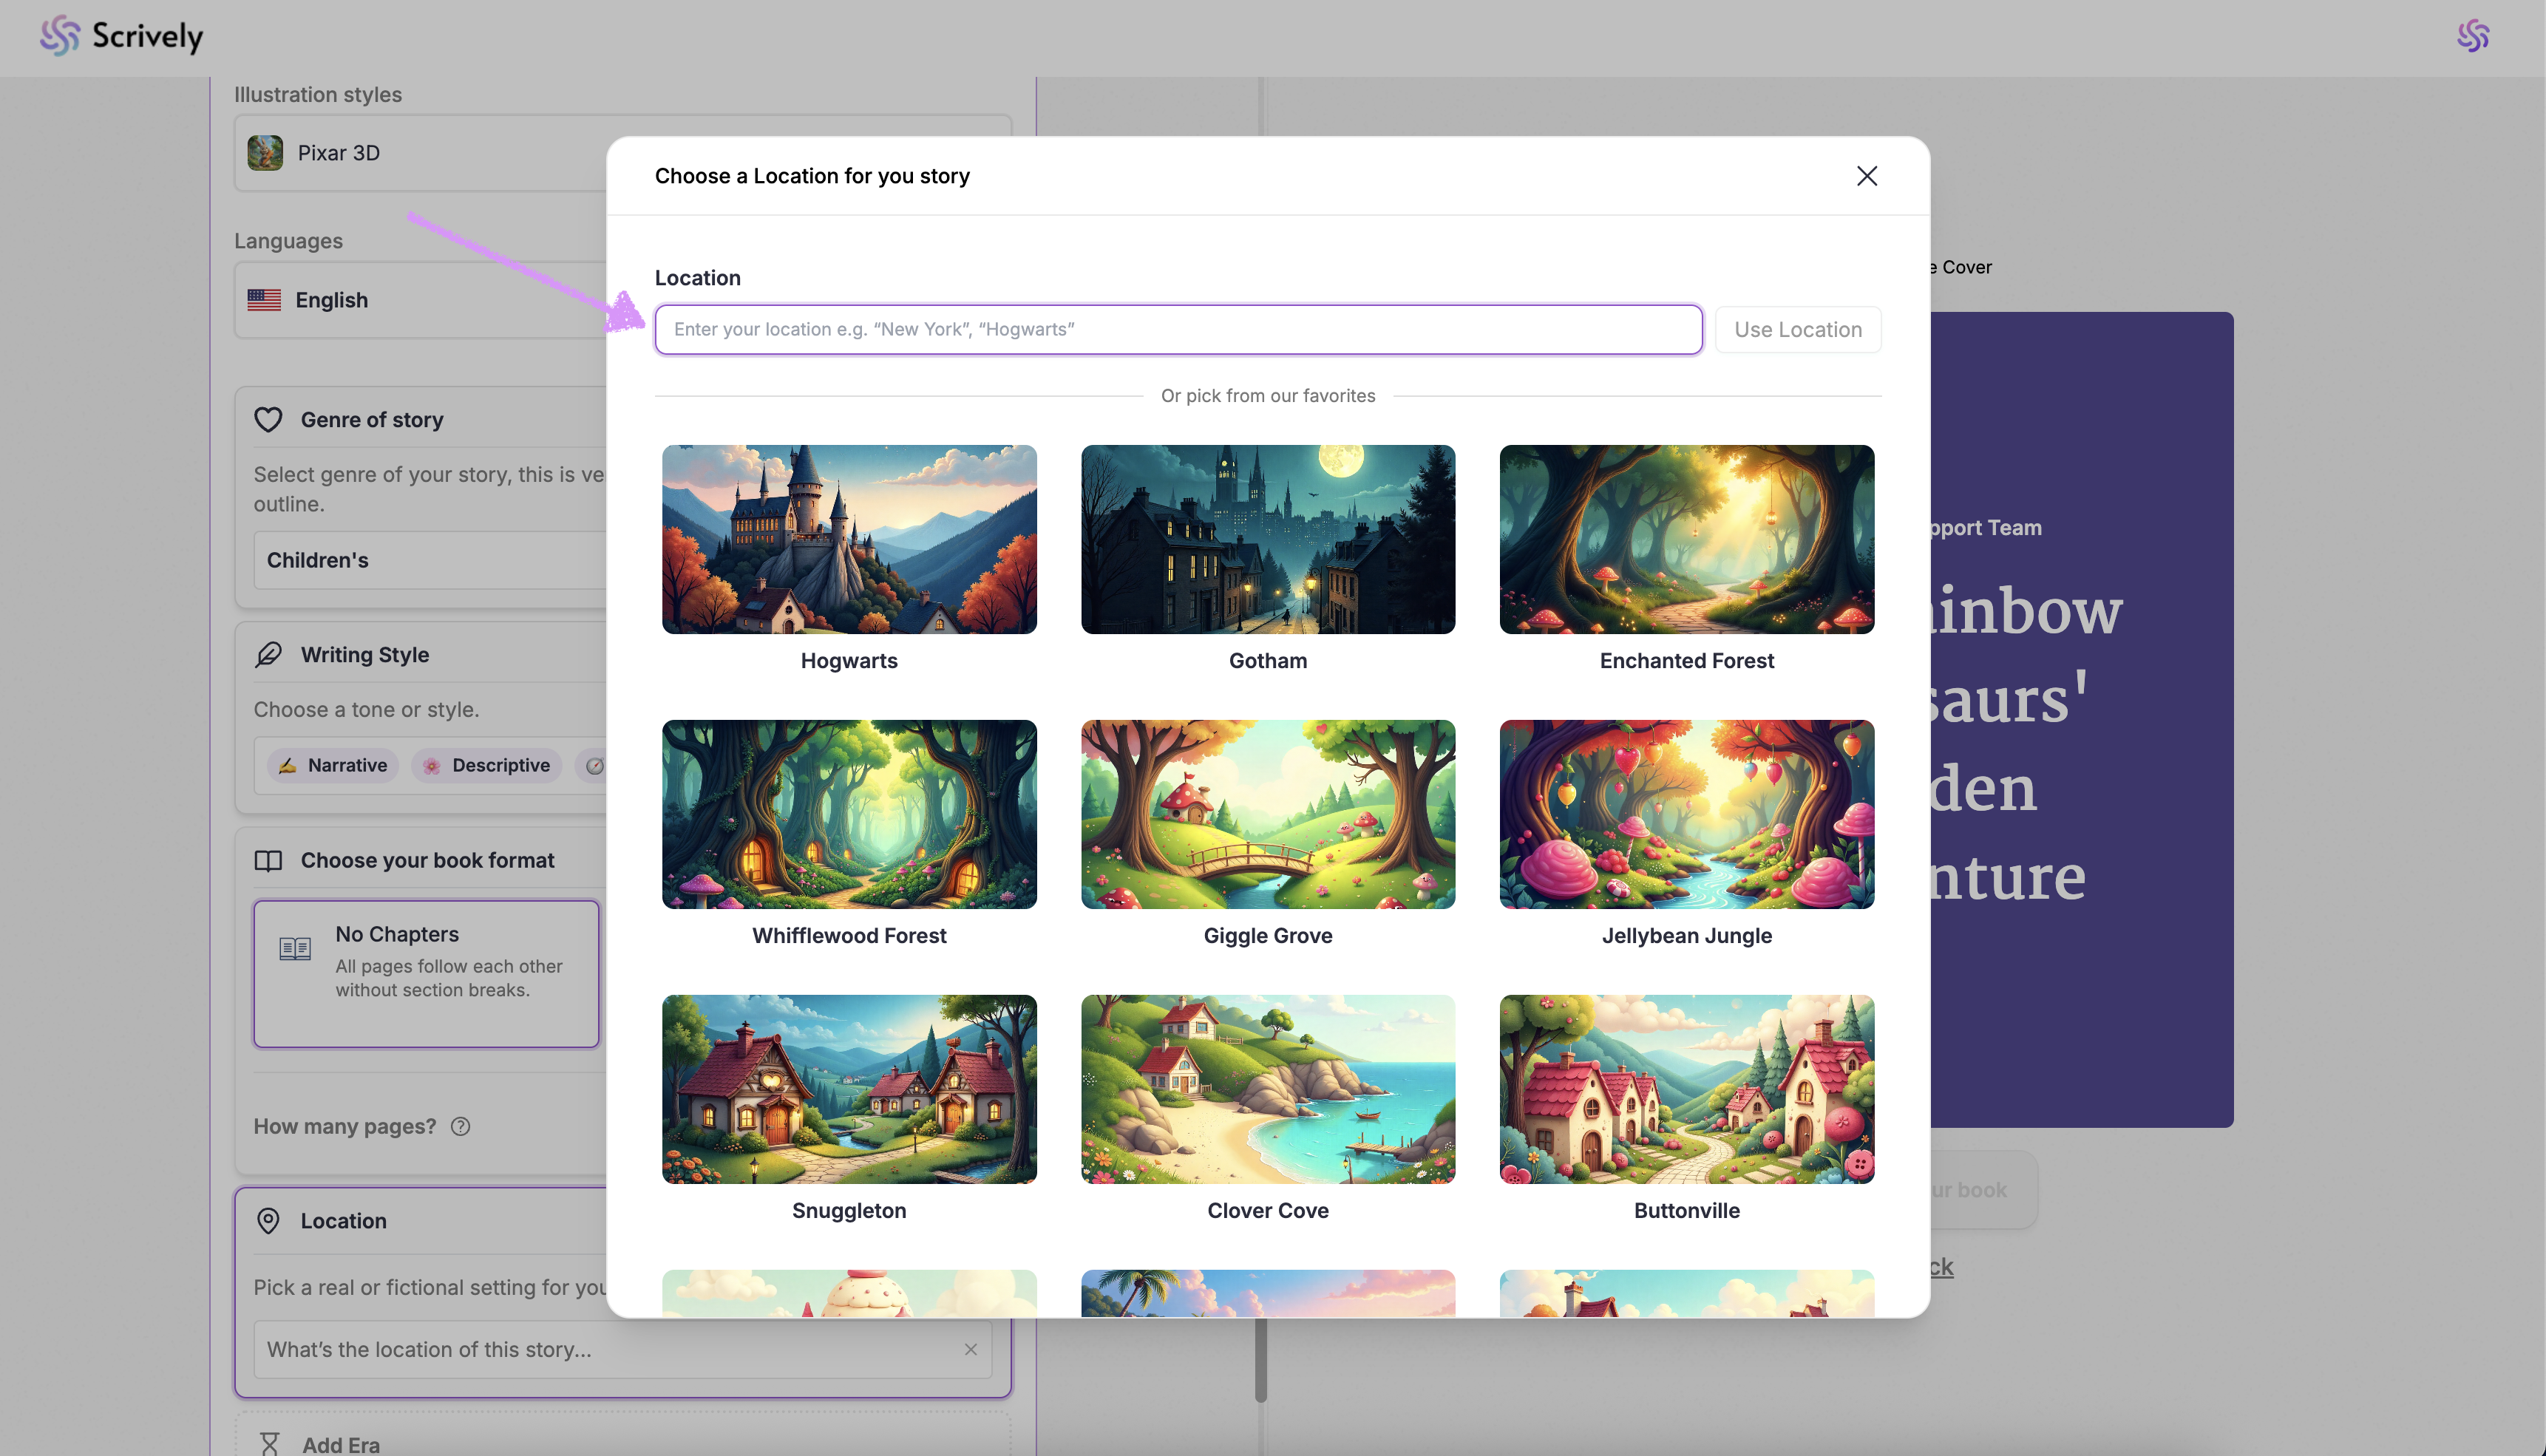This screenshot has width=2546, height=1456.
Task: Toggle the Descriptive writing style chip
Action: (x=487, y=765)
